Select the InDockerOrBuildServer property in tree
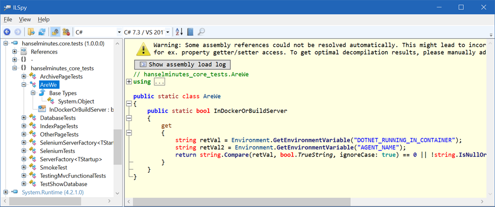 81,109
